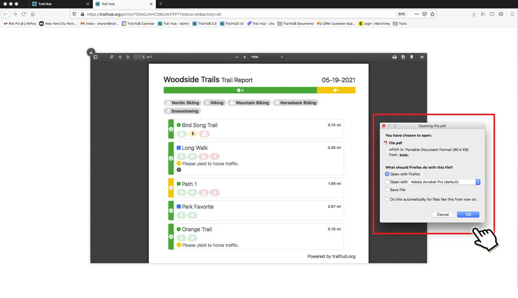Select the Save File radio button
The width and height of the screenshot is (518, 298).
coord(387,190)
